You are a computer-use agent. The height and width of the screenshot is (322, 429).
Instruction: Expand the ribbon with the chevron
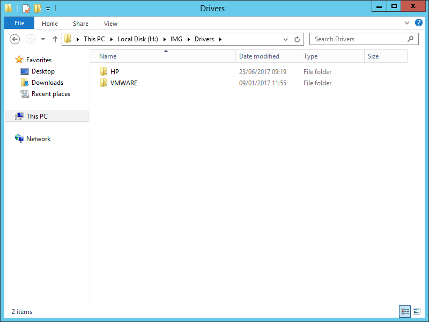[407, 23]
